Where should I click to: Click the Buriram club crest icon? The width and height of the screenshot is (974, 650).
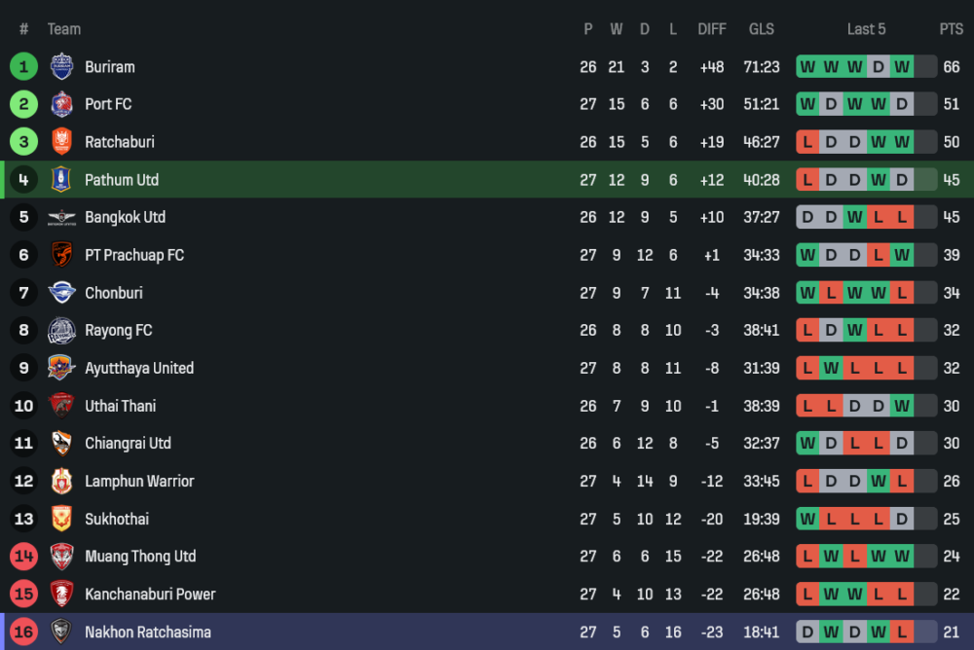61,66
